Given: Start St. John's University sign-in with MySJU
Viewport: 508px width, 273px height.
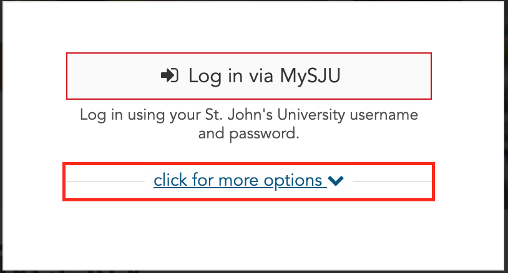Looking at the screenshot, I should pos(249,76).
